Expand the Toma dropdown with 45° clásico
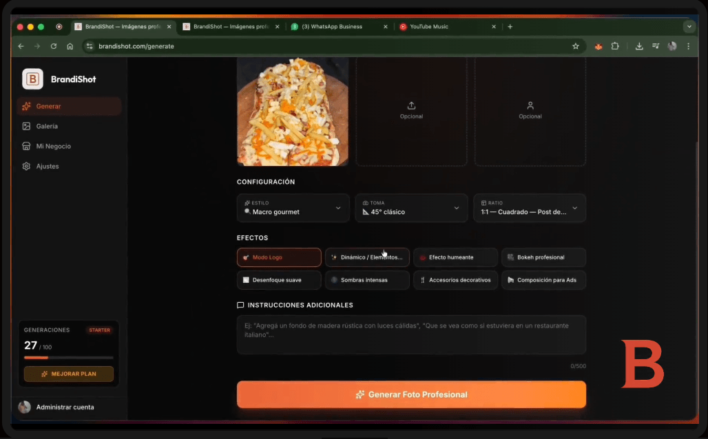This screenshot has height=439, width=708. [411, 207]
